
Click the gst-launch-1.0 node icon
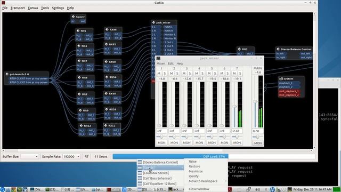click(7, 74)
